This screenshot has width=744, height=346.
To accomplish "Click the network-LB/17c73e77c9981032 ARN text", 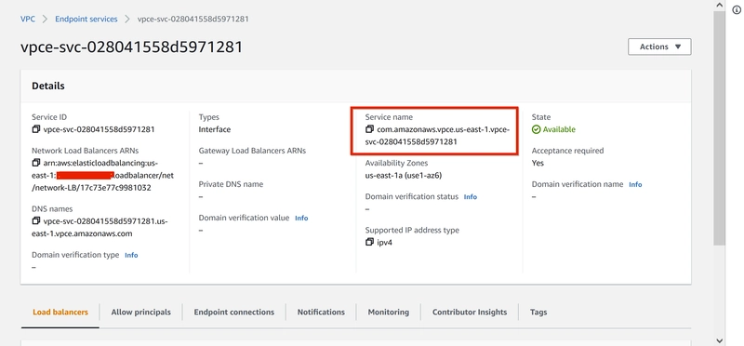I will (91, 188).
